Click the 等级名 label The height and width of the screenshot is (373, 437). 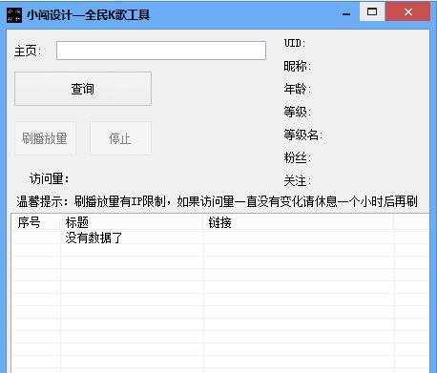(303, 135)
